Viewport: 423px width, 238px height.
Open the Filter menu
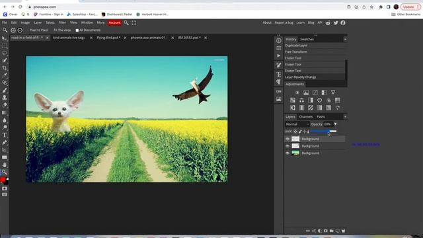pyautogui.click(x=62, y=22)
